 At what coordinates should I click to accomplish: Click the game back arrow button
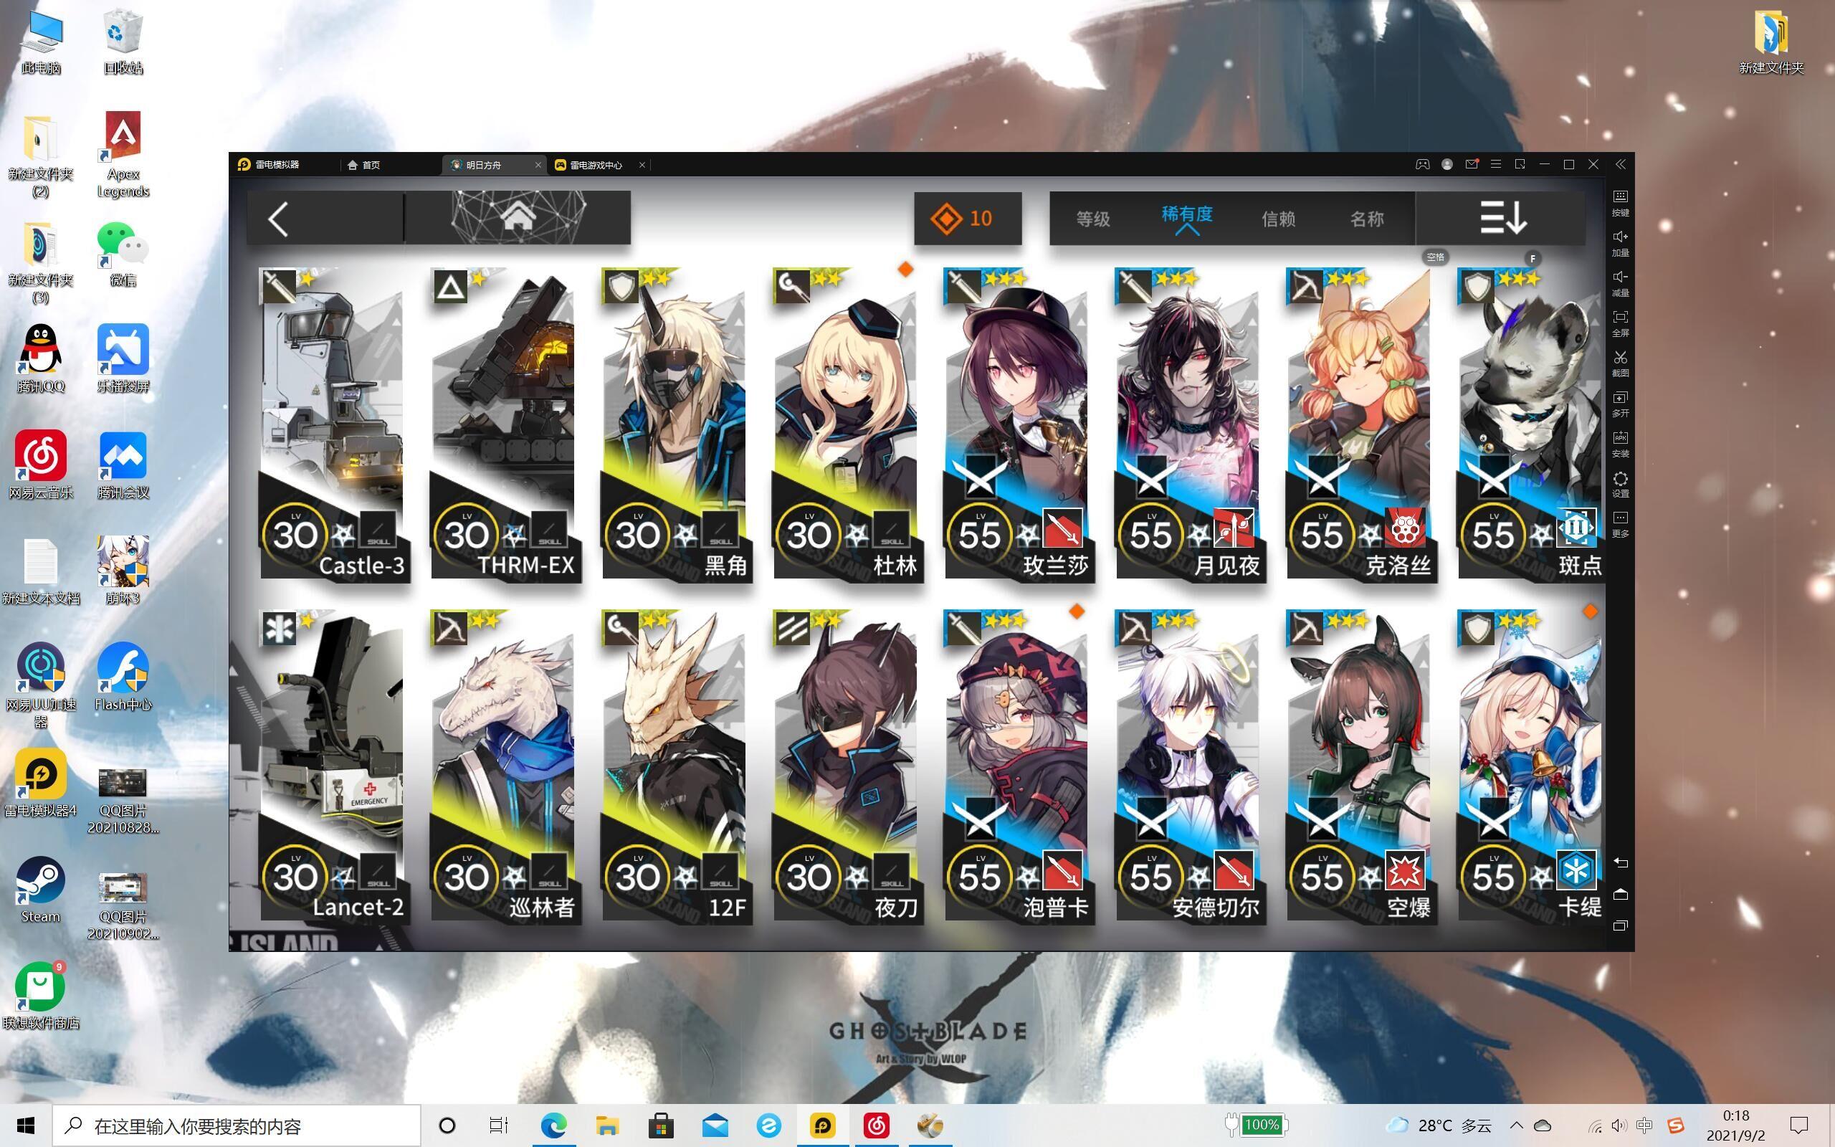click(279, 219)
